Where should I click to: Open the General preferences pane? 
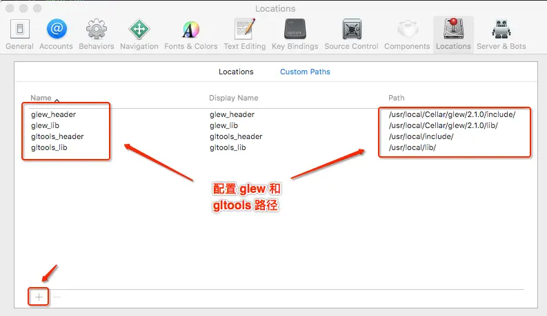click(19, 34)
